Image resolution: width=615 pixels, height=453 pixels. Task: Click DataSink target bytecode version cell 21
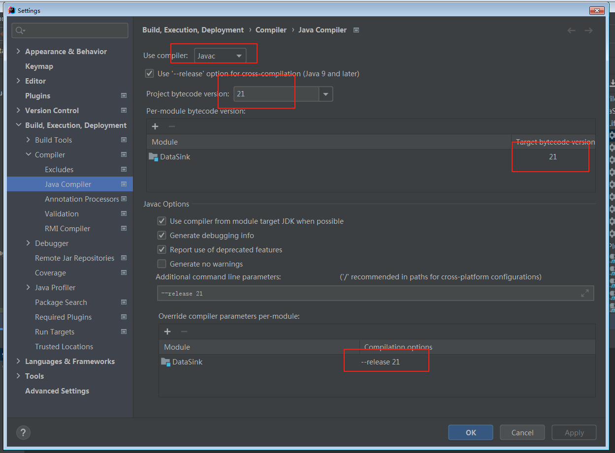tap(553, 157)
